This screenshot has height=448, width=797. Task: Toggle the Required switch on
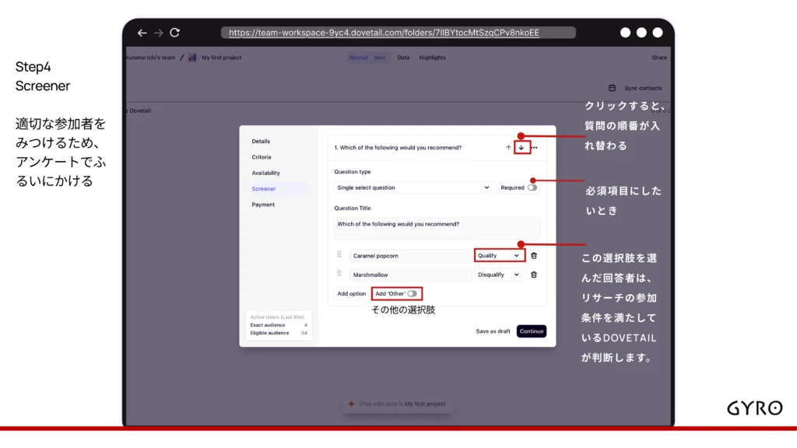point(532,187)
